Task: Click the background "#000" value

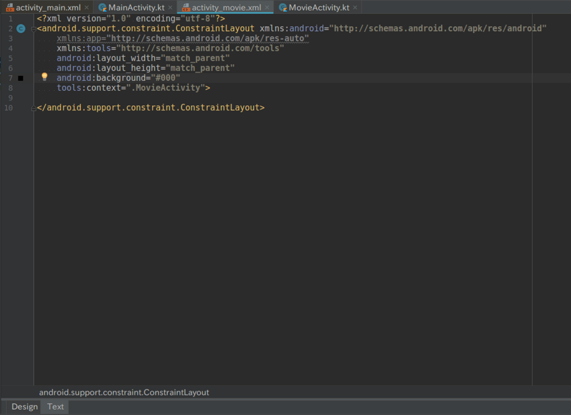Action: click(x=166, y=78)
